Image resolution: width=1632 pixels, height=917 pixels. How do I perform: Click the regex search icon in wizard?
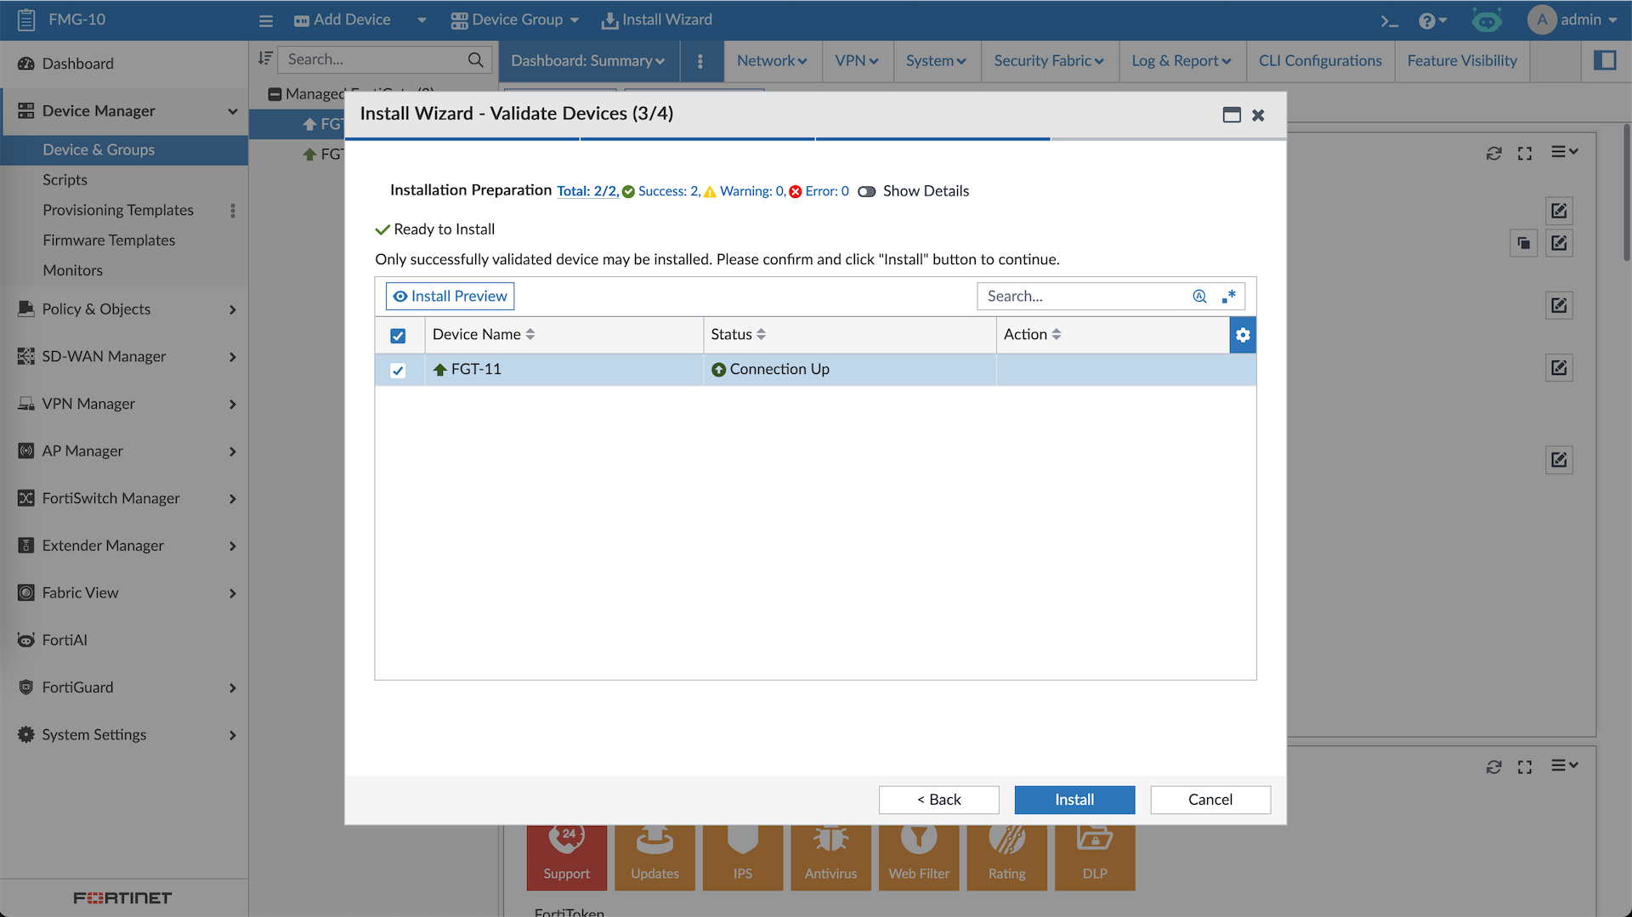(x=1228, y=297)
